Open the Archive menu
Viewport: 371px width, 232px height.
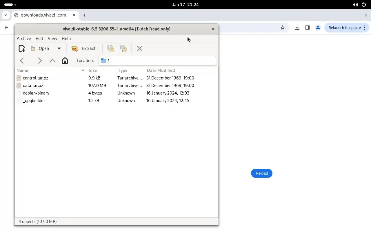click(24, 38)
